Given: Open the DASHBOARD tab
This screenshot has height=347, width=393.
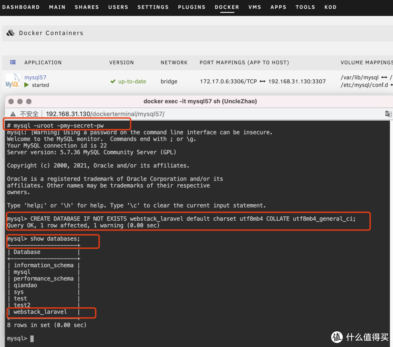Looking at the screenshot, I should [21, 7].
